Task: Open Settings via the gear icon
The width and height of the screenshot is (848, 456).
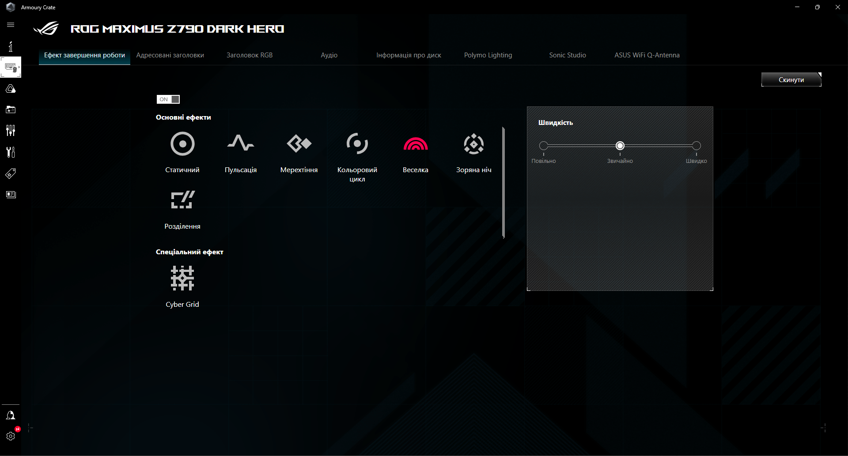Action: [x=11, y=436]
